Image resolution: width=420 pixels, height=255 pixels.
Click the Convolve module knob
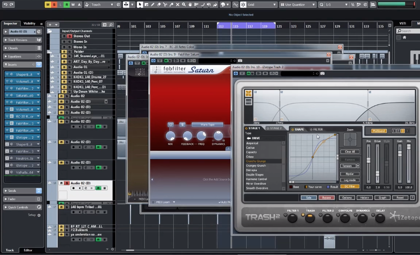[345, 218]
